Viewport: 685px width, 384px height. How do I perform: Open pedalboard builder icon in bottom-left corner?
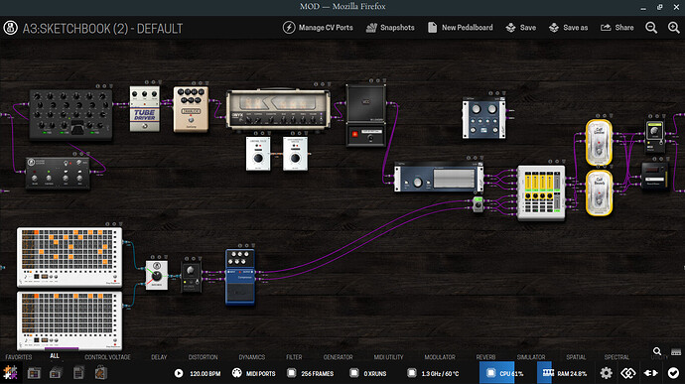(11, 373)
